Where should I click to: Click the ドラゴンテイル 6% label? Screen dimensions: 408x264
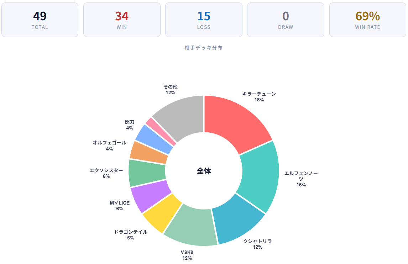[131, 234]
